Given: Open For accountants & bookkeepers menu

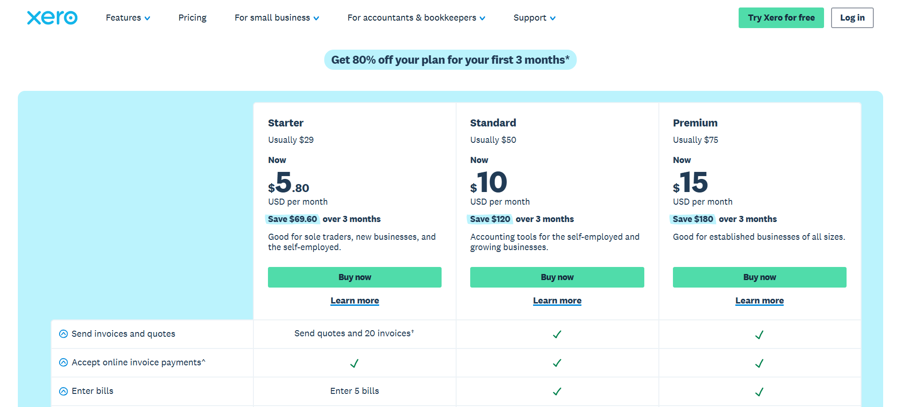Looking at the screenshot, I should [x=416, y=18].
